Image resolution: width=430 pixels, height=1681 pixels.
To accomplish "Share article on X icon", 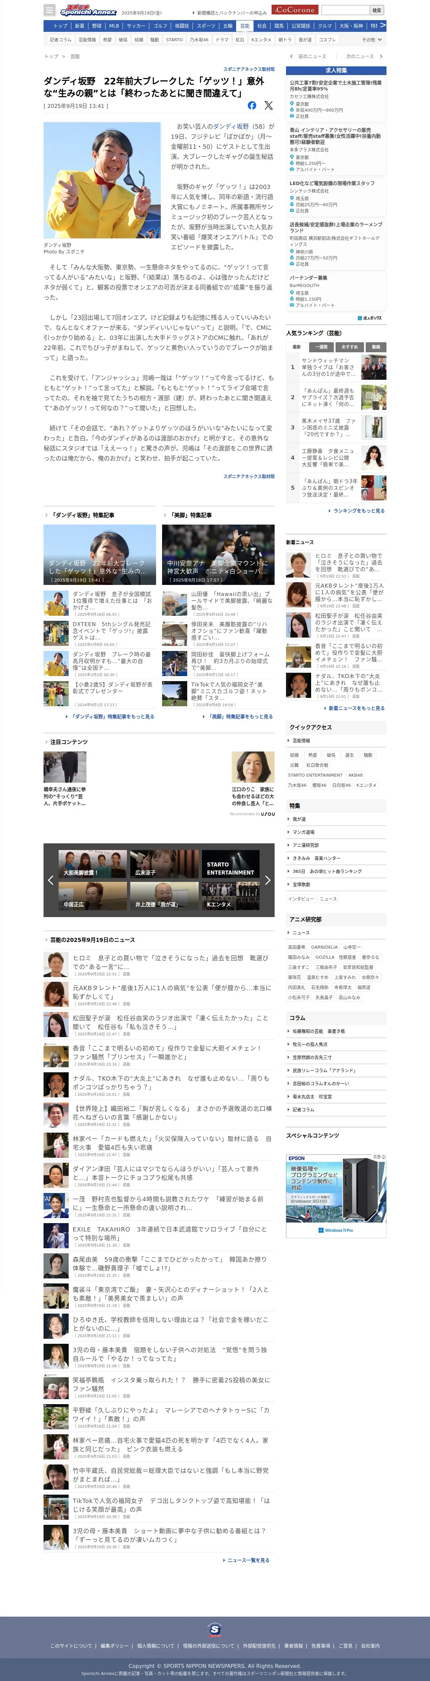I will pos(269,105).
